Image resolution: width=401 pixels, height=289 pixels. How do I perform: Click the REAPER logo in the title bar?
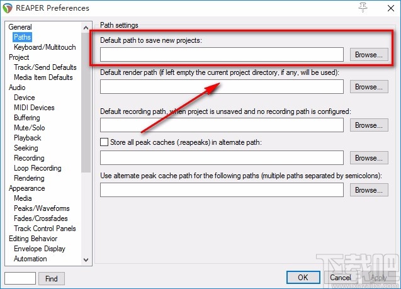pyautogui.click(x=8, y=8)
